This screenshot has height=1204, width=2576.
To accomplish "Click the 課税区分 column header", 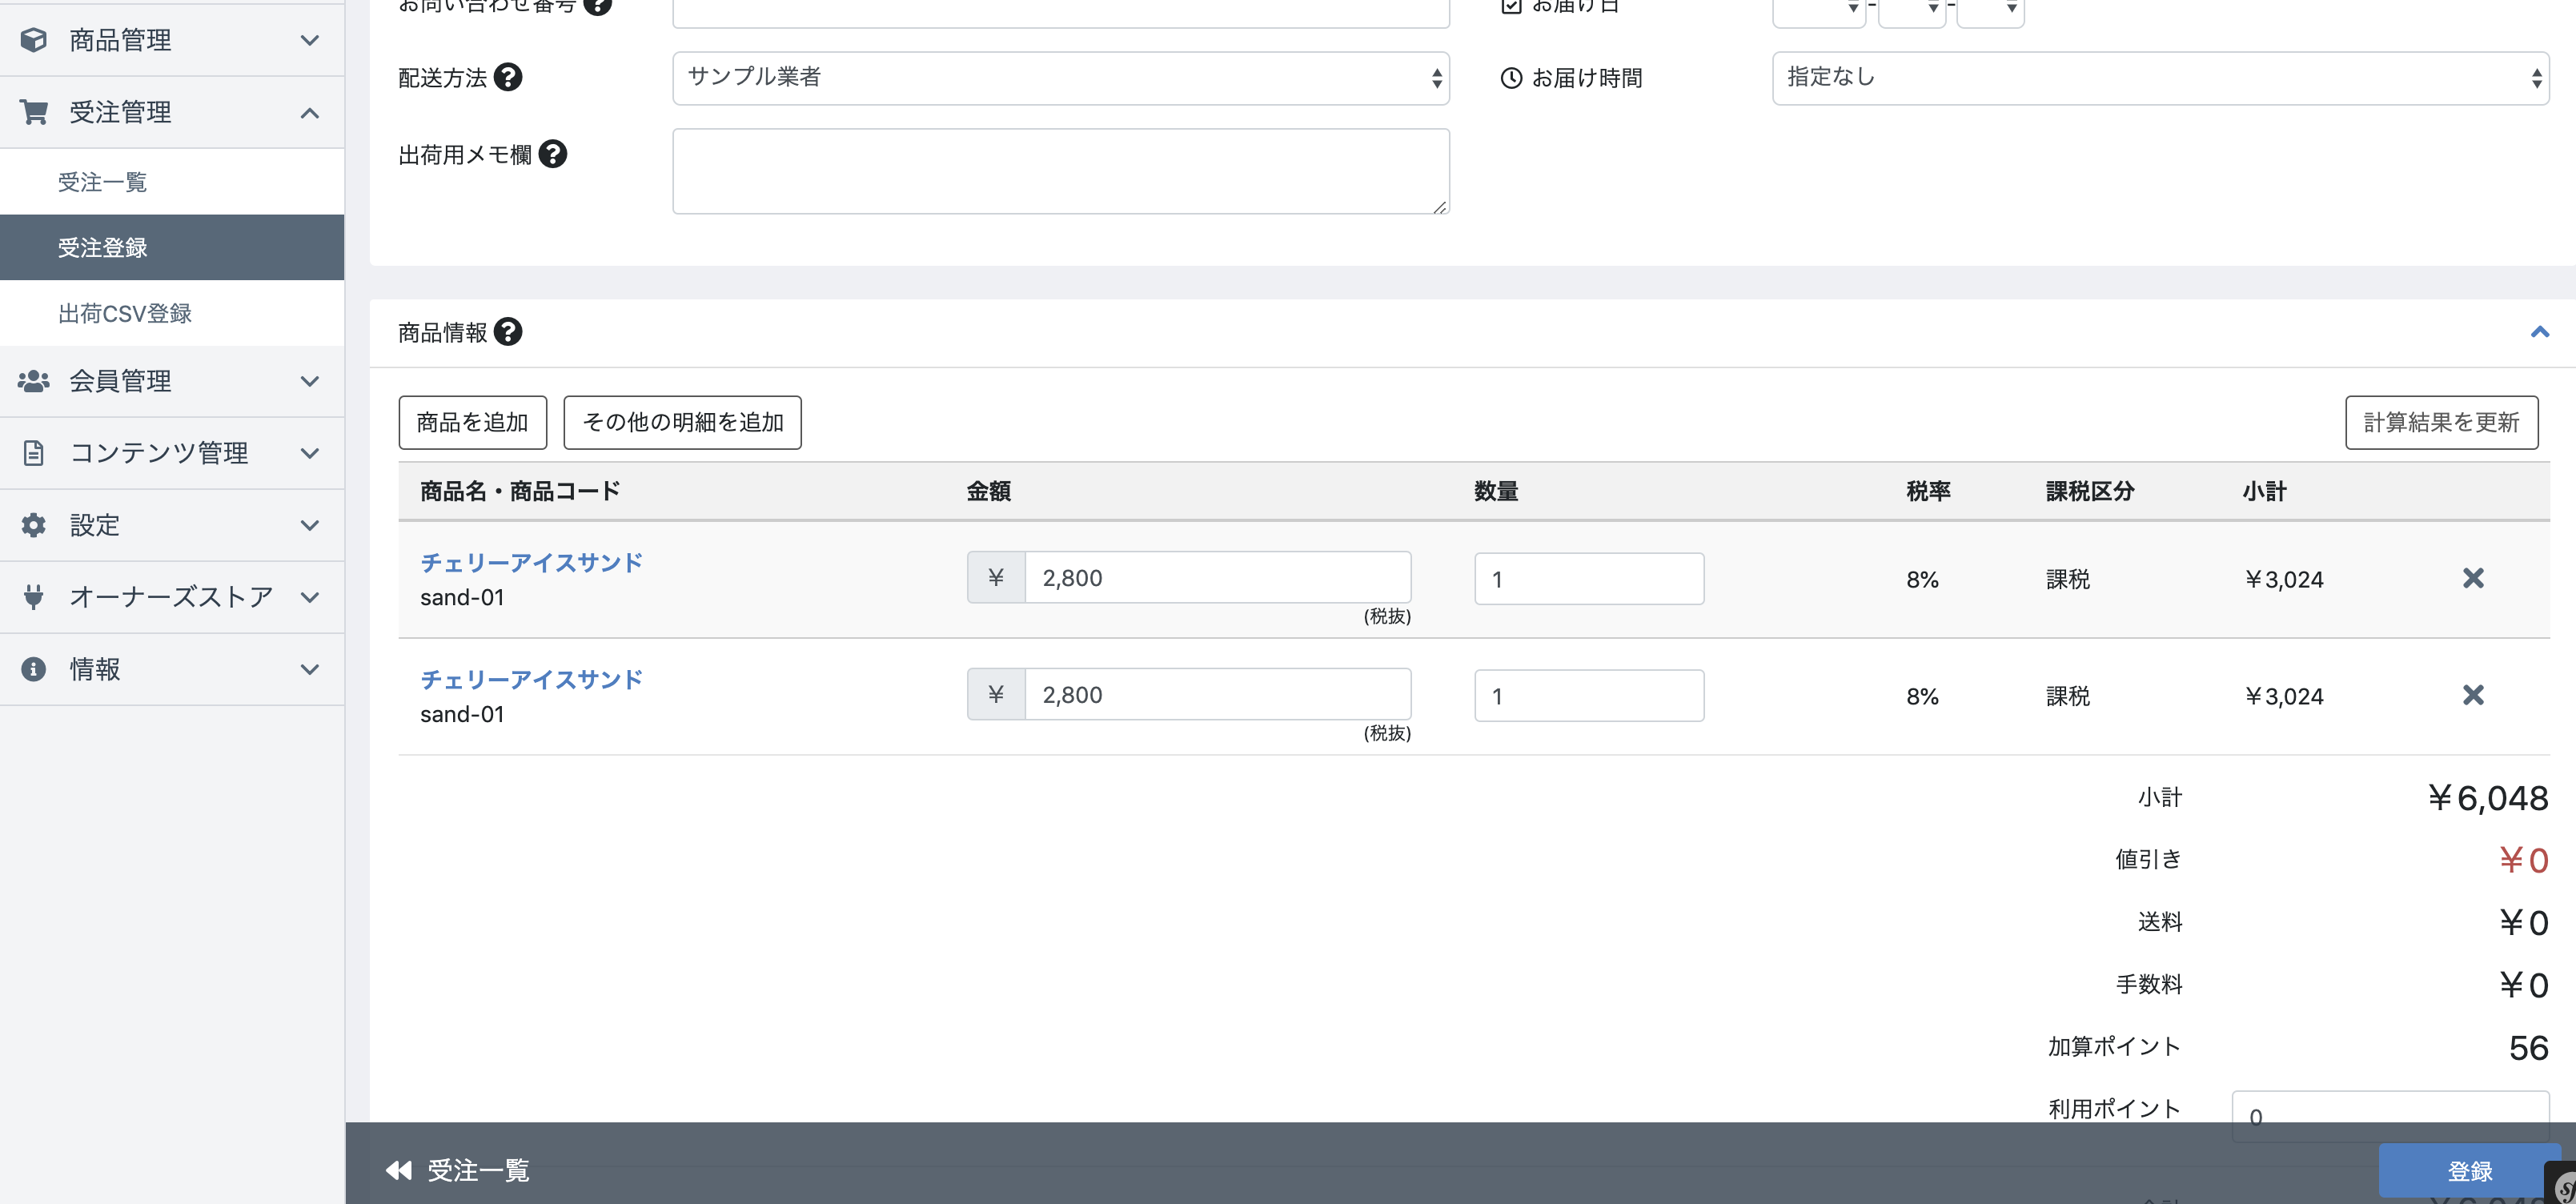I will [x=2090, y=491].
